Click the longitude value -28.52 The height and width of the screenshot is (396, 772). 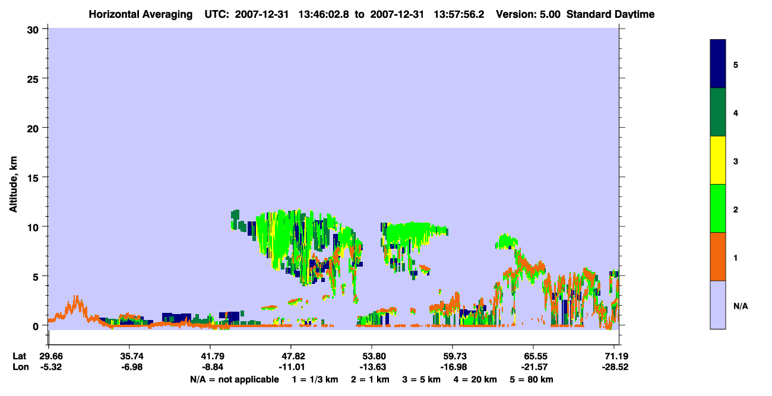614,367
